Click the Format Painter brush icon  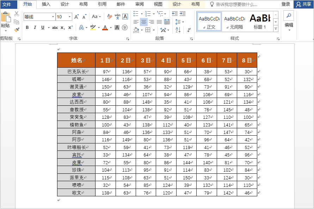(x=17, y=30)
